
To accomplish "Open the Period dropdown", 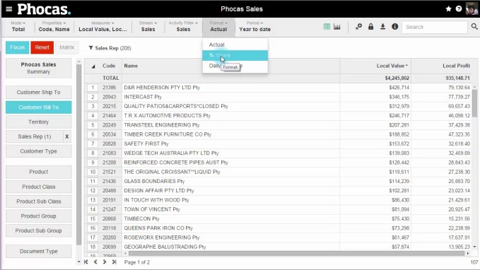I will pos(254,27).
